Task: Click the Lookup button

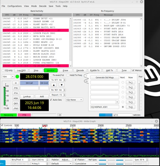Action: (x=27, y=97)
